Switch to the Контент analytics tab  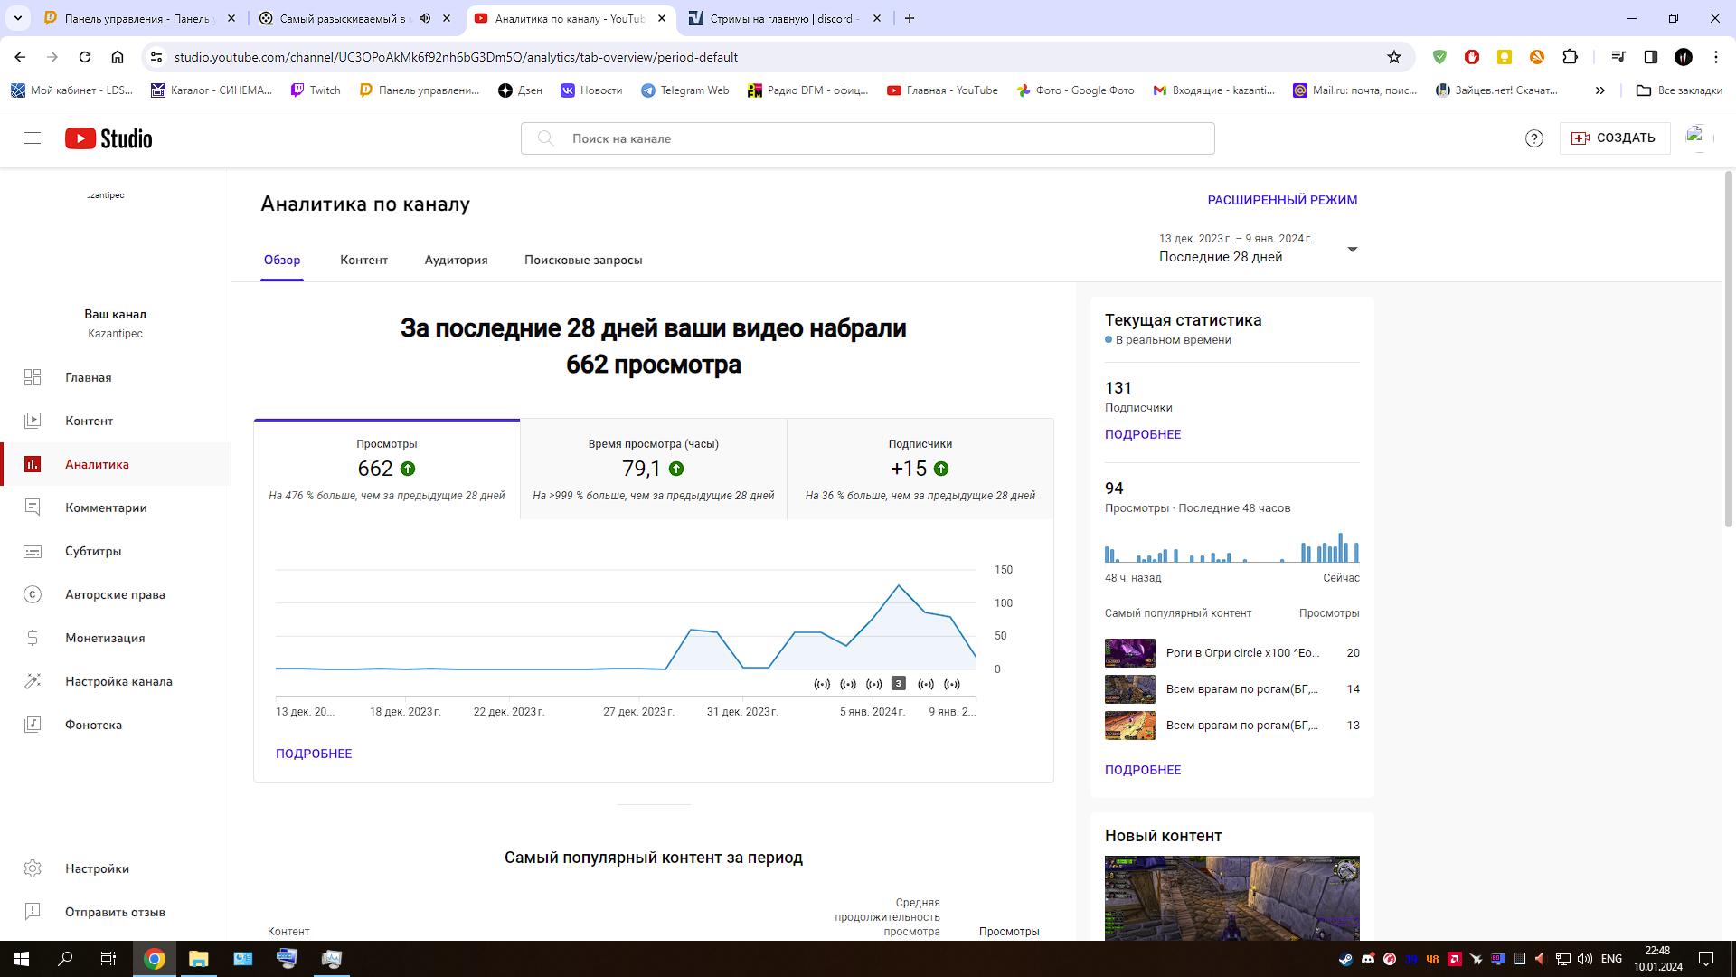[x=363, y=261]
